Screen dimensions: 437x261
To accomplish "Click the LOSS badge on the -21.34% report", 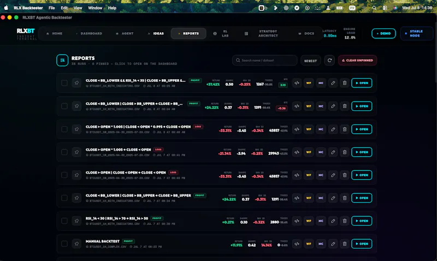I will pyautogui.click(x=158, y=150).
